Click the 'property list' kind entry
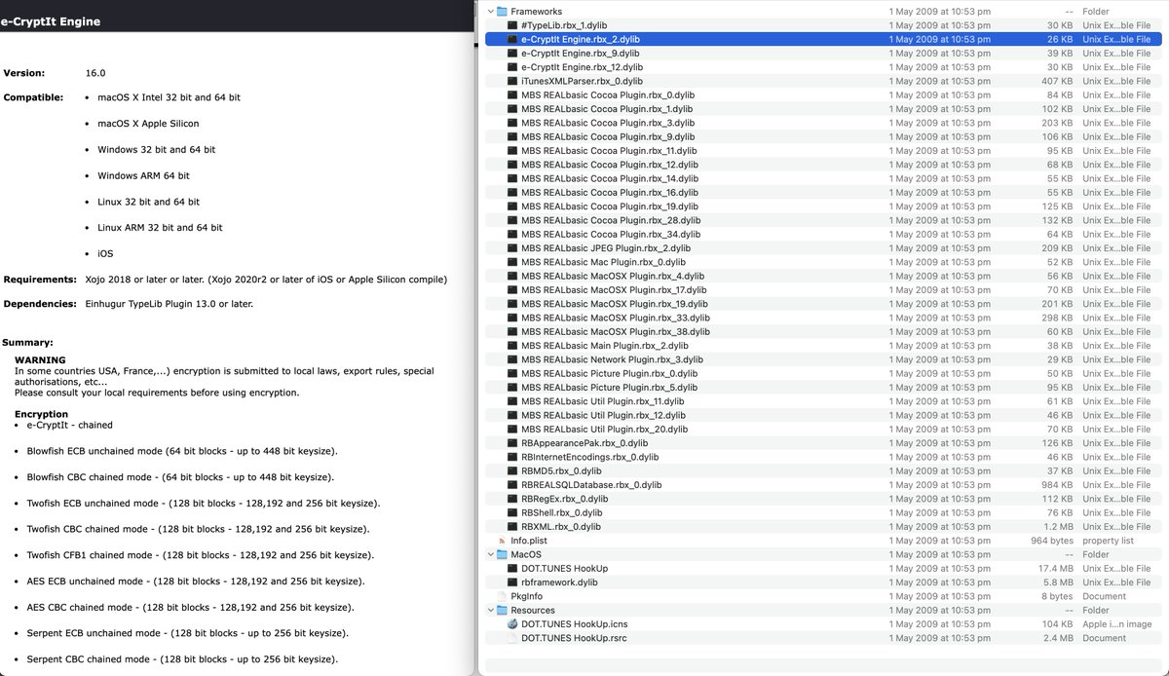The width and height of the screenshot is (1169, 676). 1108,541
